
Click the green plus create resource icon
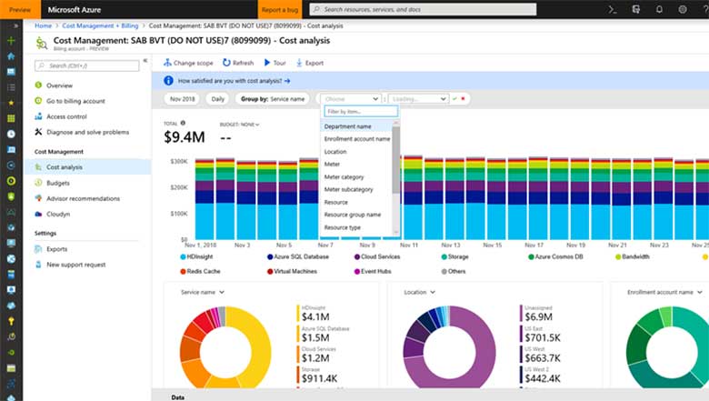coord(11,41)
